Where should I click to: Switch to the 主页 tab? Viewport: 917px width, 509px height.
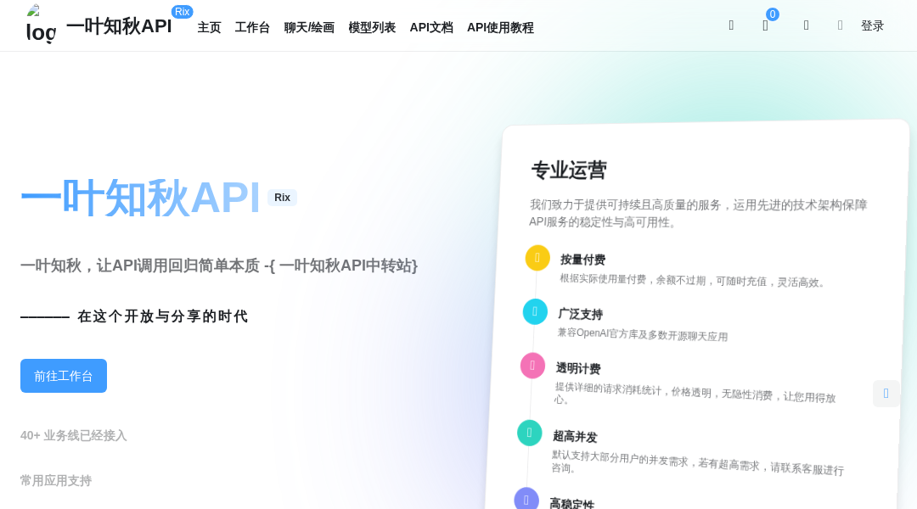(209, 27)
